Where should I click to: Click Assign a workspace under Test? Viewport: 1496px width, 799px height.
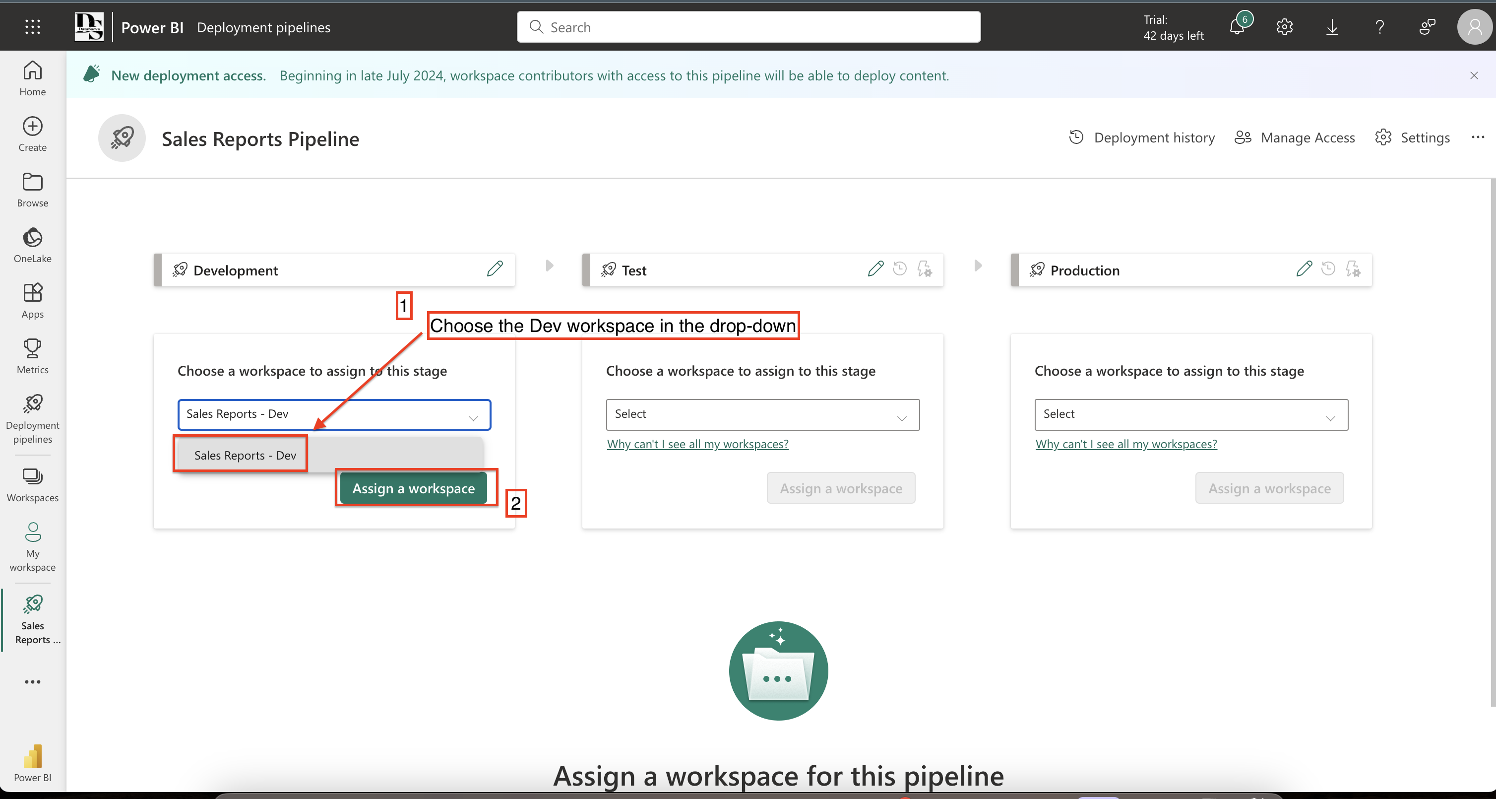coord(841,488)
